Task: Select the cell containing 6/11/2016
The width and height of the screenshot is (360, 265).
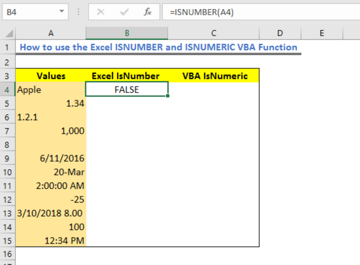Action: [x=51, y=159]
